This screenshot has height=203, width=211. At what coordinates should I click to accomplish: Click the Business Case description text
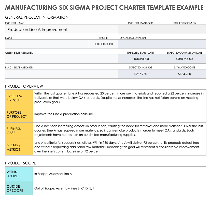119,130
